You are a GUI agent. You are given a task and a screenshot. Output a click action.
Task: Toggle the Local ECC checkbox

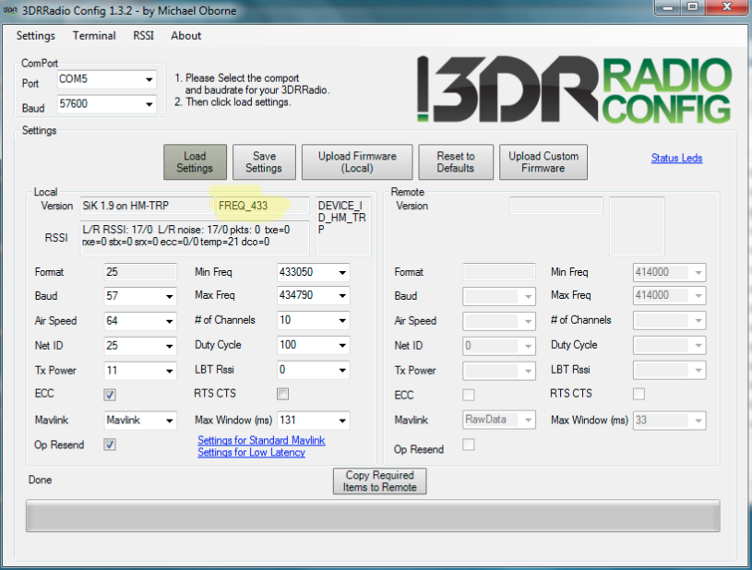coord(110,395)
